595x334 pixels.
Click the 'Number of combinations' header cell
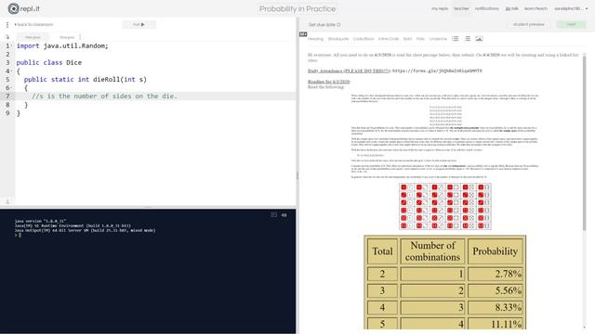click(x=432, y=251)
